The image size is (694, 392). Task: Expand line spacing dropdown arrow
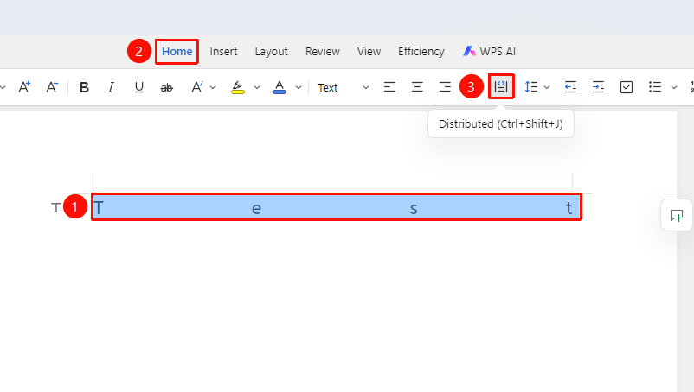tap(547, 87)
